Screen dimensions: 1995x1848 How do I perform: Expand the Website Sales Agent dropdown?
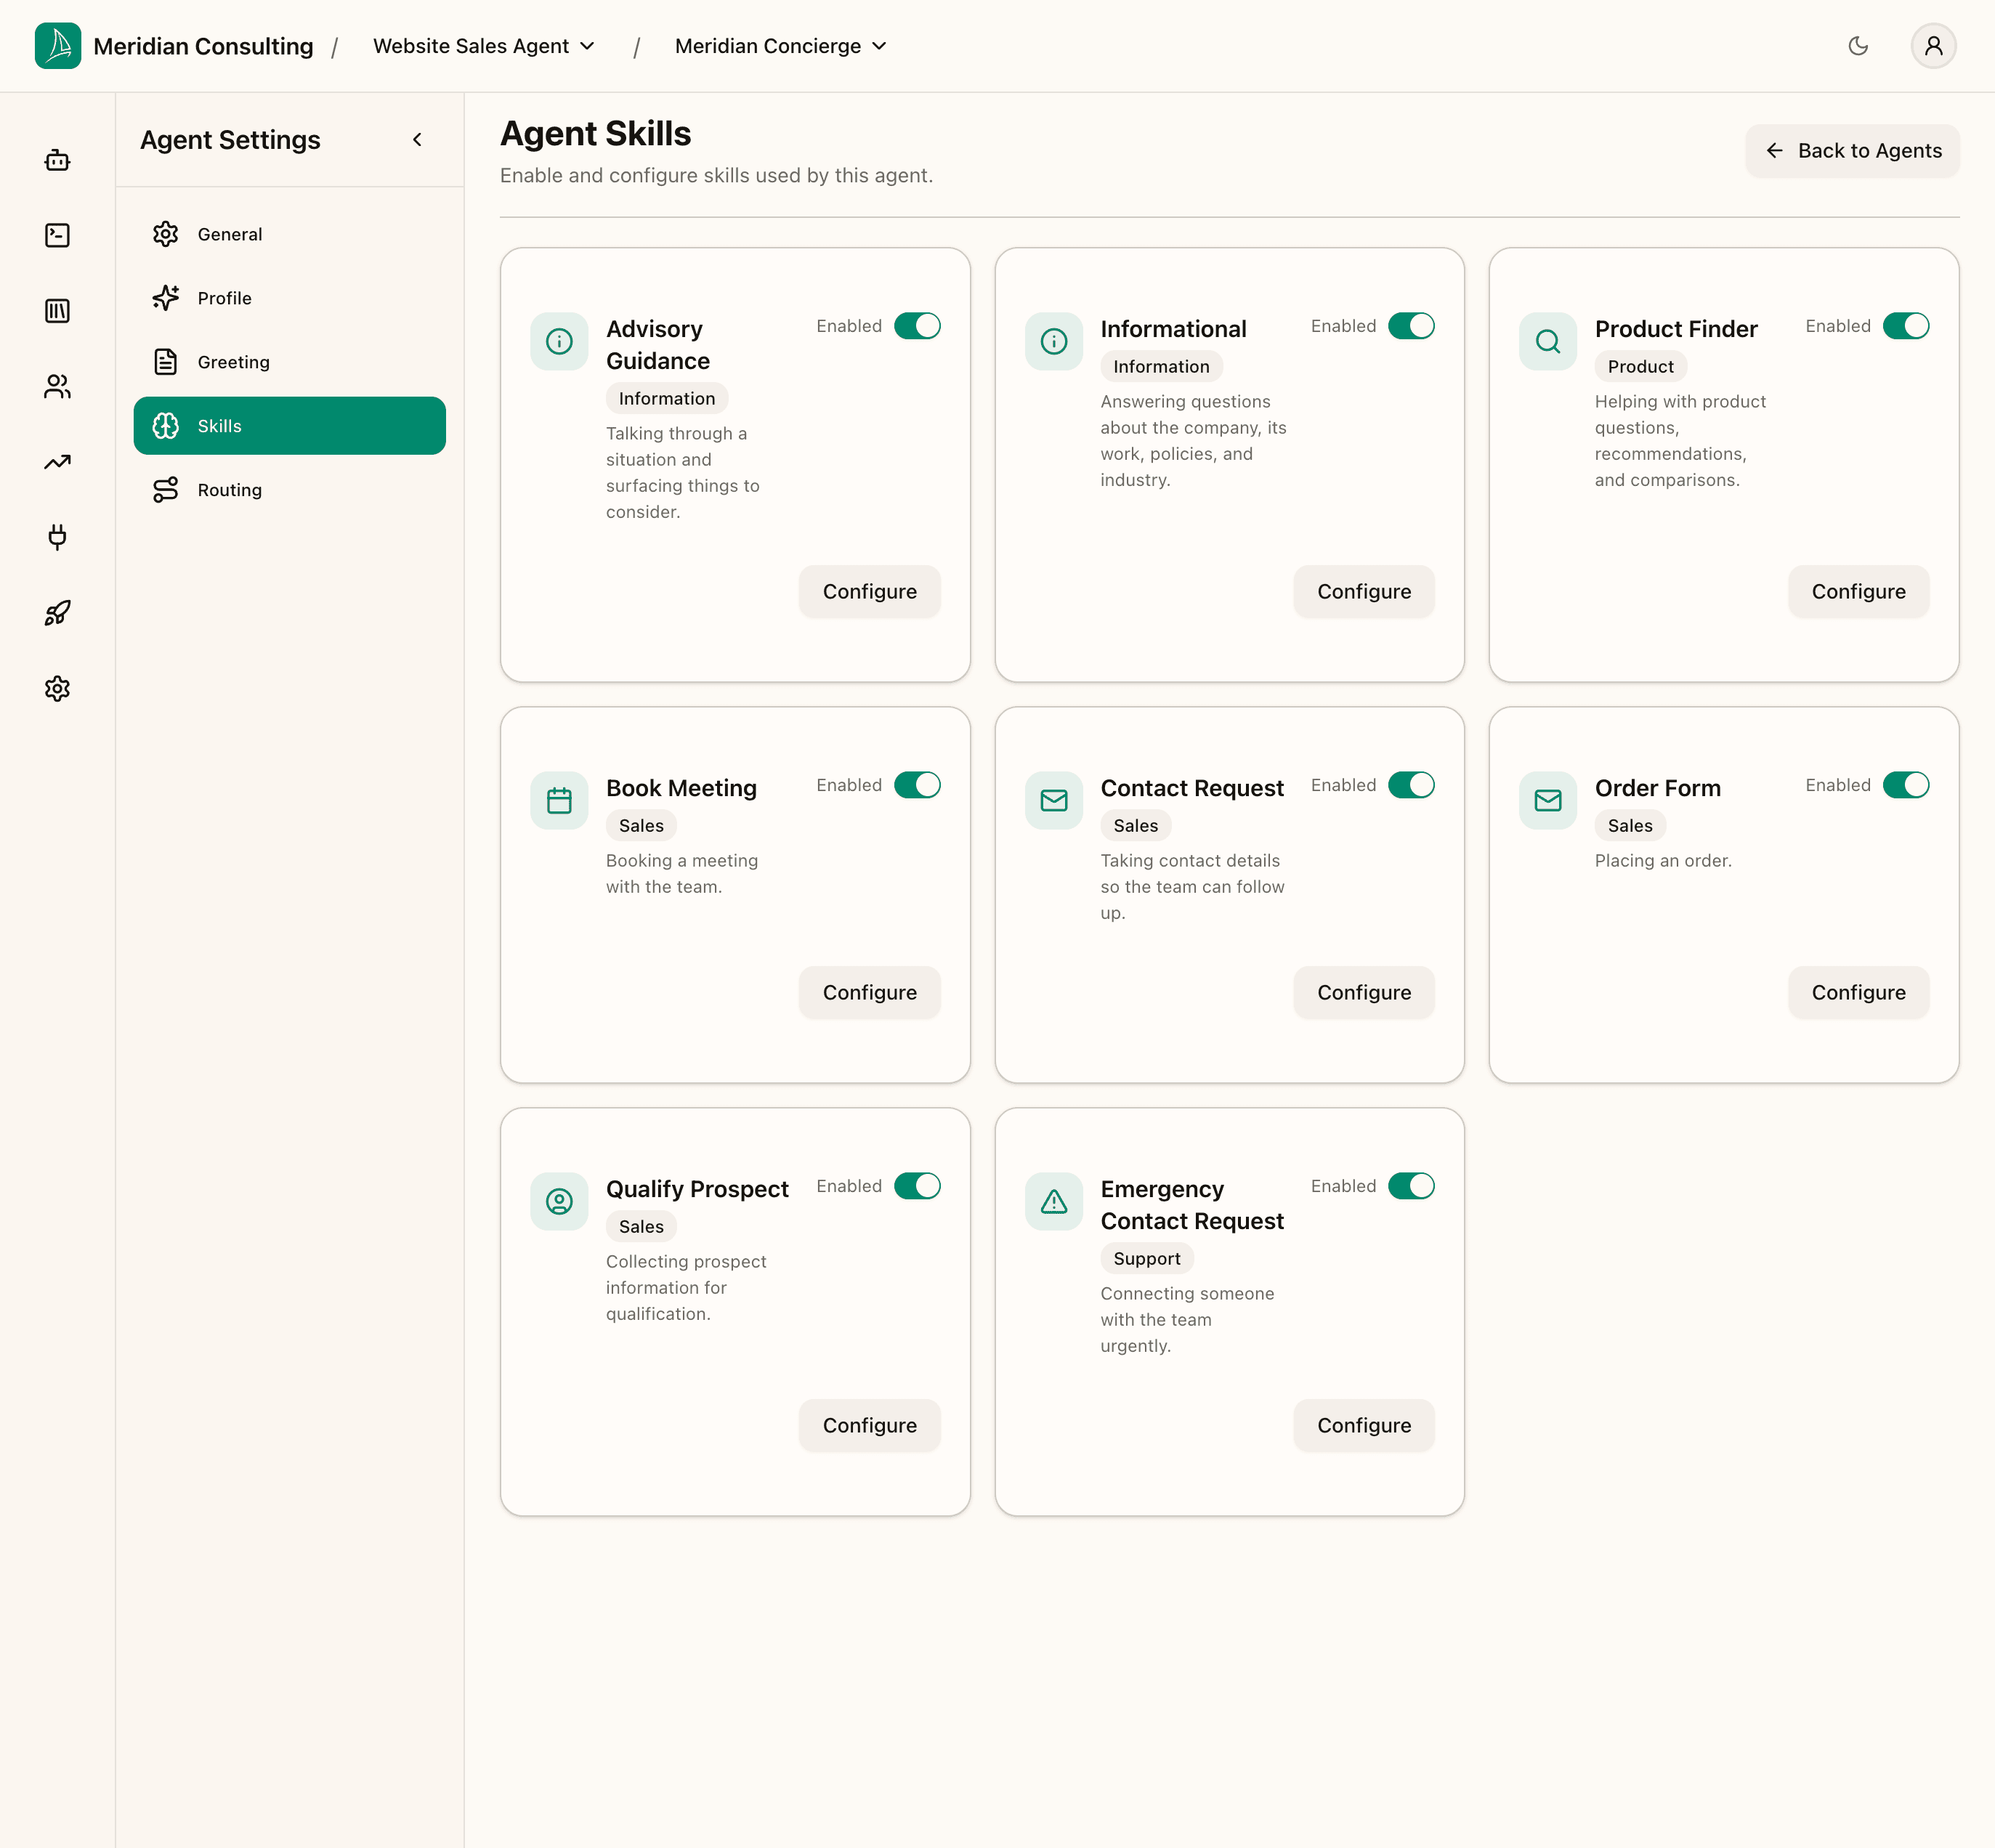pos(484,46)
